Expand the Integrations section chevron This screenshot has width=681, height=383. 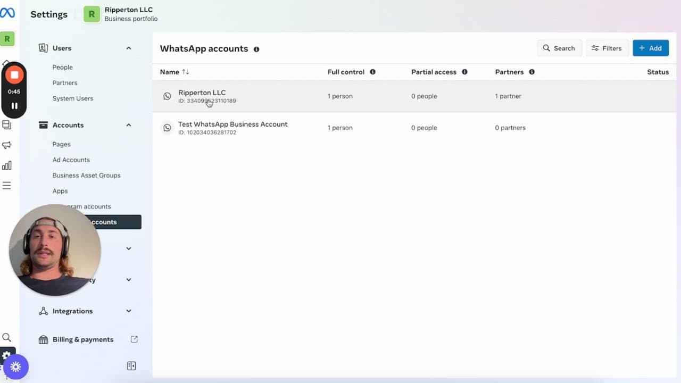pos(129,311)
